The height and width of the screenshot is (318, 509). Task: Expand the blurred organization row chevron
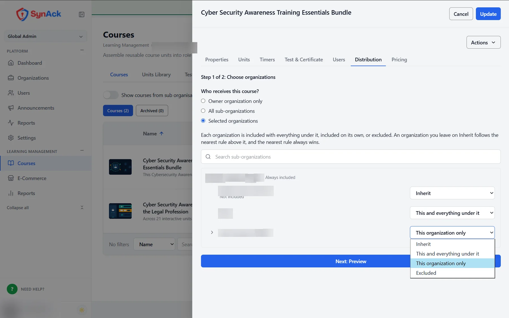point(212,232)
